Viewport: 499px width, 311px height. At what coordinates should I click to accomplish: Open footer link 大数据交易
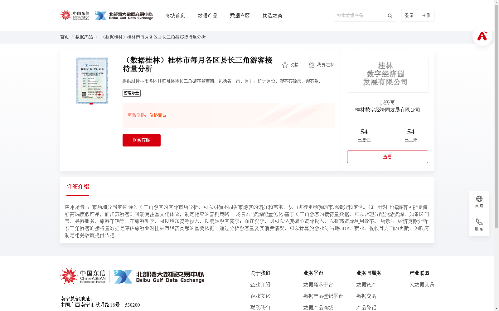[422, 285]
